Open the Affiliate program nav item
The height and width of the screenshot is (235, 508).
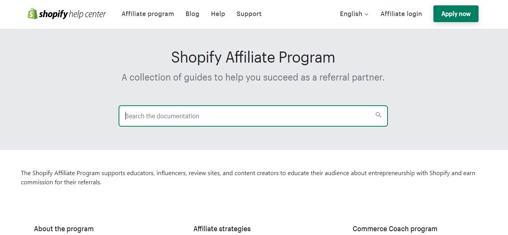pos(148,14)
